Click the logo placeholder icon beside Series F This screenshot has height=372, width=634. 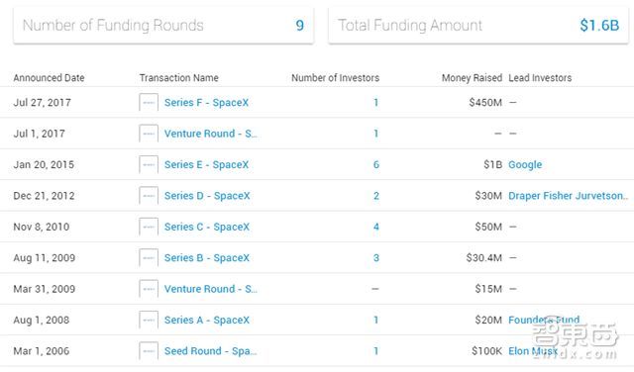pyautogui.click(x=149, y=103)
